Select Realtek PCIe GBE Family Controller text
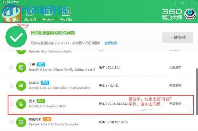The height and width of the screenshot is (131, 198). [x=54, y=124]
